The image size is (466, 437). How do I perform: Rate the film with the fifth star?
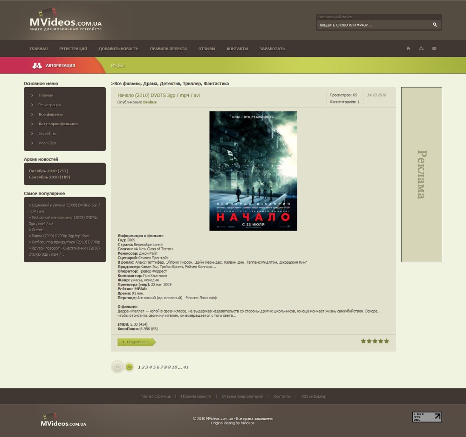click(386, 341)
